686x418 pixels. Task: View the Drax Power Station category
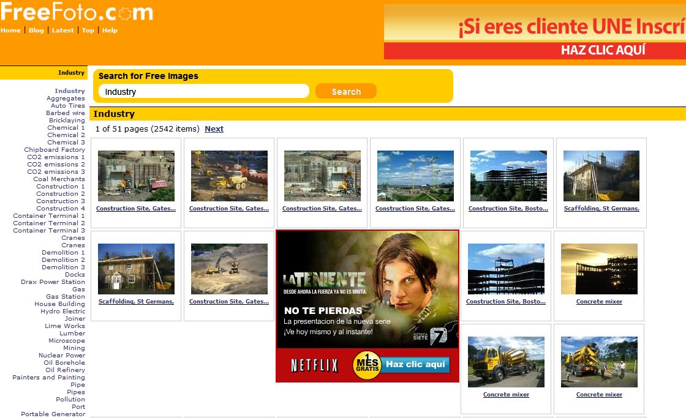point(53,282)
